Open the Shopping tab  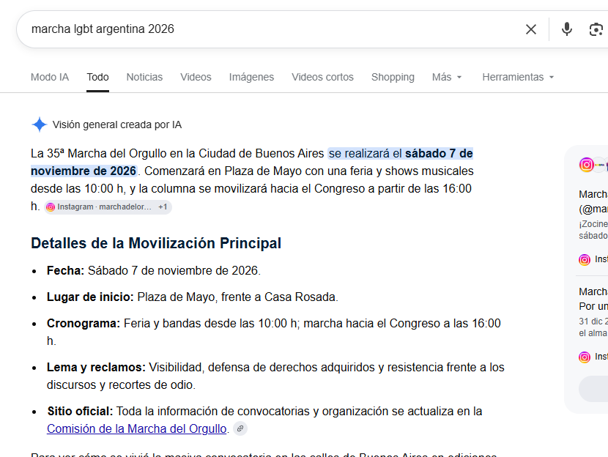click(x=393, y=77)
